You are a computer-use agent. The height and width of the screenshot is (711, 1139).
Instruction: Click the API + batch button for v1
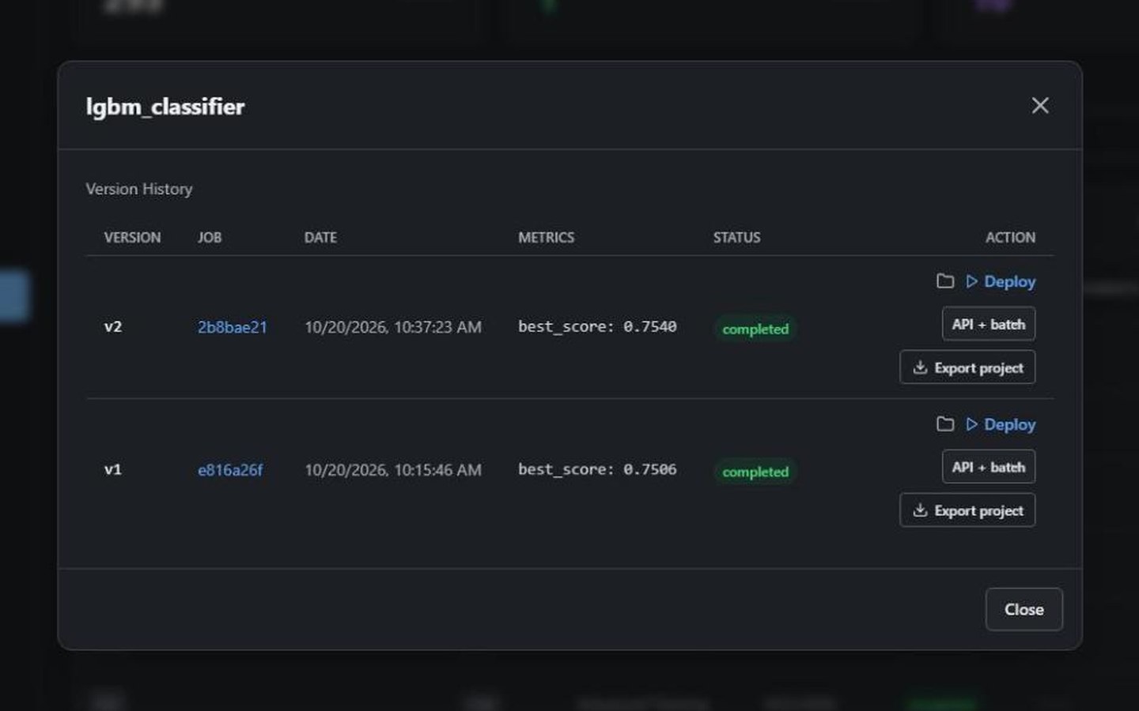pyautogui.click(x=988, y=467)
